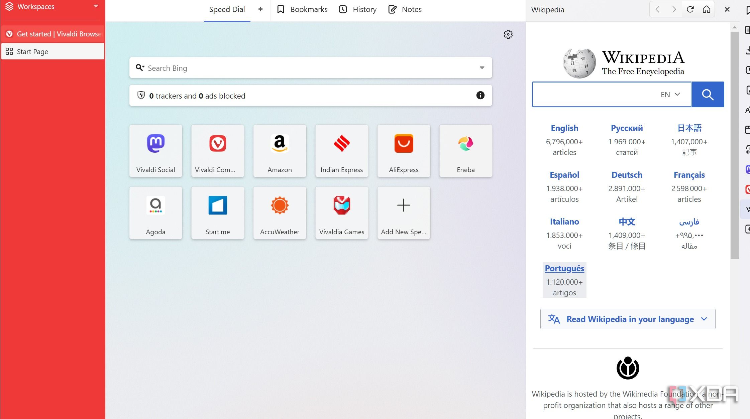Go forward in Wikipedia web panel
This screenshot has height=419, width=750.
pyautogui.click(x=674, y=9)
